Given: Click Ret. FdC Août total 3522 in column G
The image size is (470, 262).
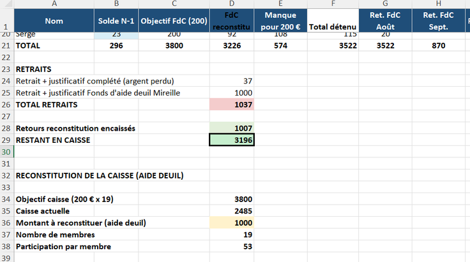Looking at the screenshot, I should [x=386, y=46].
